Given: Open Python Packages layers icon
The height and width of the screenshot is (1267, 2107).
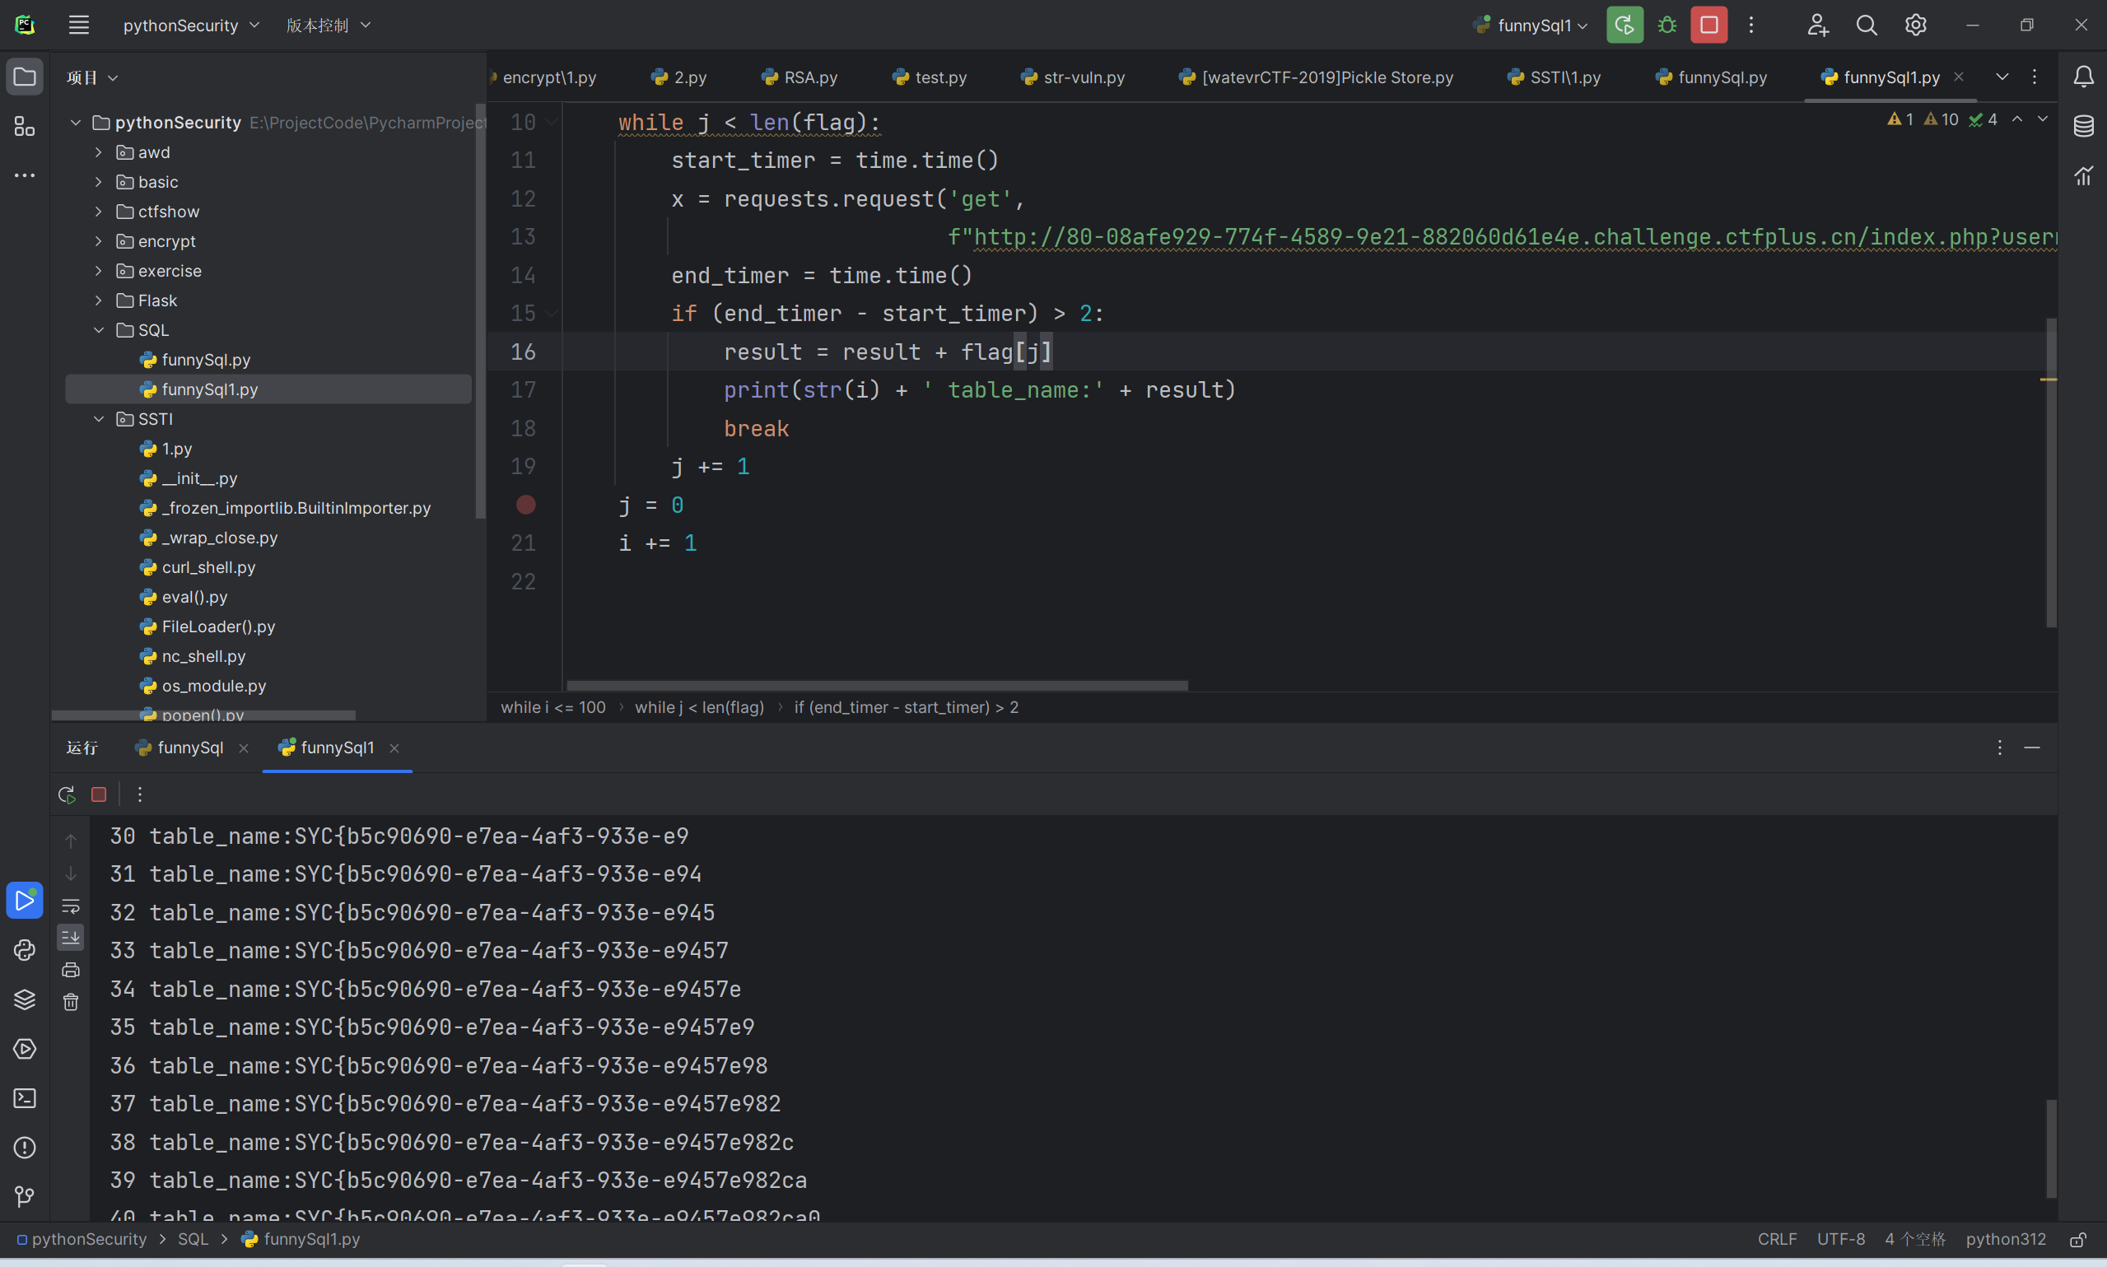Looking at the screenshot, I should pyautogui.click(x=25, y=999).
